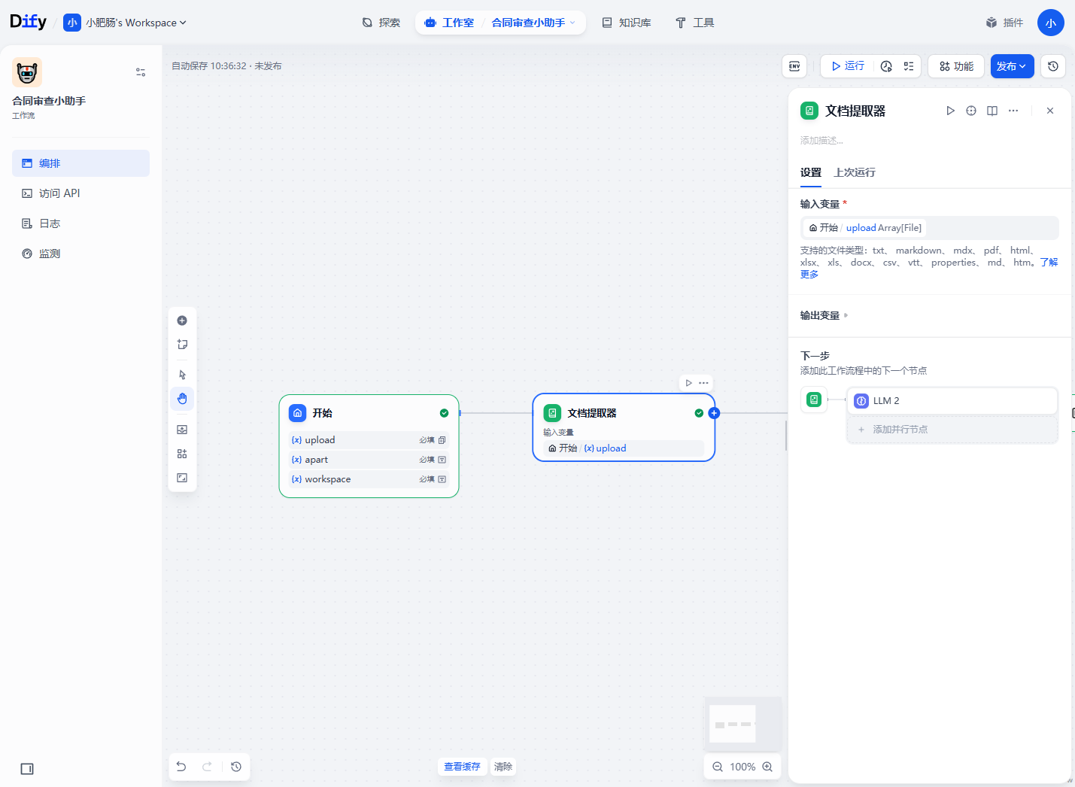1075x787 pixels.
Task: Open the 插件 page
Action: click(1005, 23)
